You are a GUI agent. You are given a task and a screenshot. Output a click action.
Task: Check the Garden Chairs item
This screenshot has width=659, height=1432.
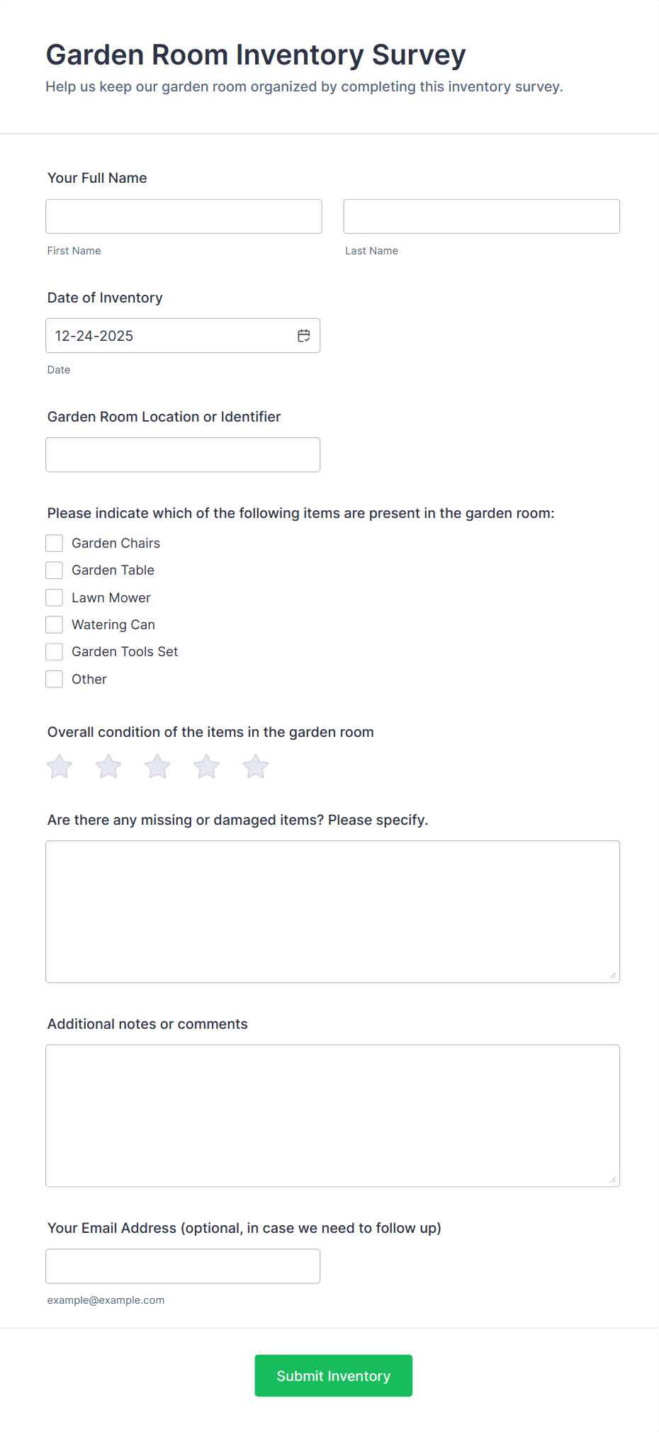pyautogui.click(x=54, y=543)
